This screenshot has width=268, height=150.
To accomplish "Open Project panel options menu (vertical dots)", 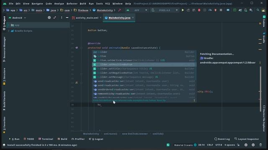I will coord(62,17).
